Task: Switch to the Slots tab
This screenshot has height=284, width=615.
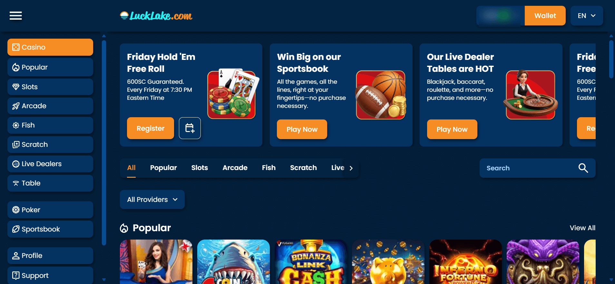Action: point(200,168)
